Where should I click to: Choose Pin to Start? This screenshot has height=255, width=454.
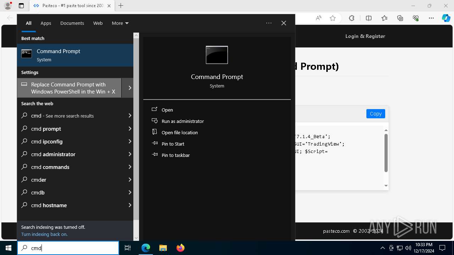[x=173, y=144]
